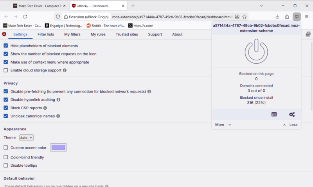Reload the page with the refresh icon
This screenshot has height=187, width=313.
tap(25, 17)
